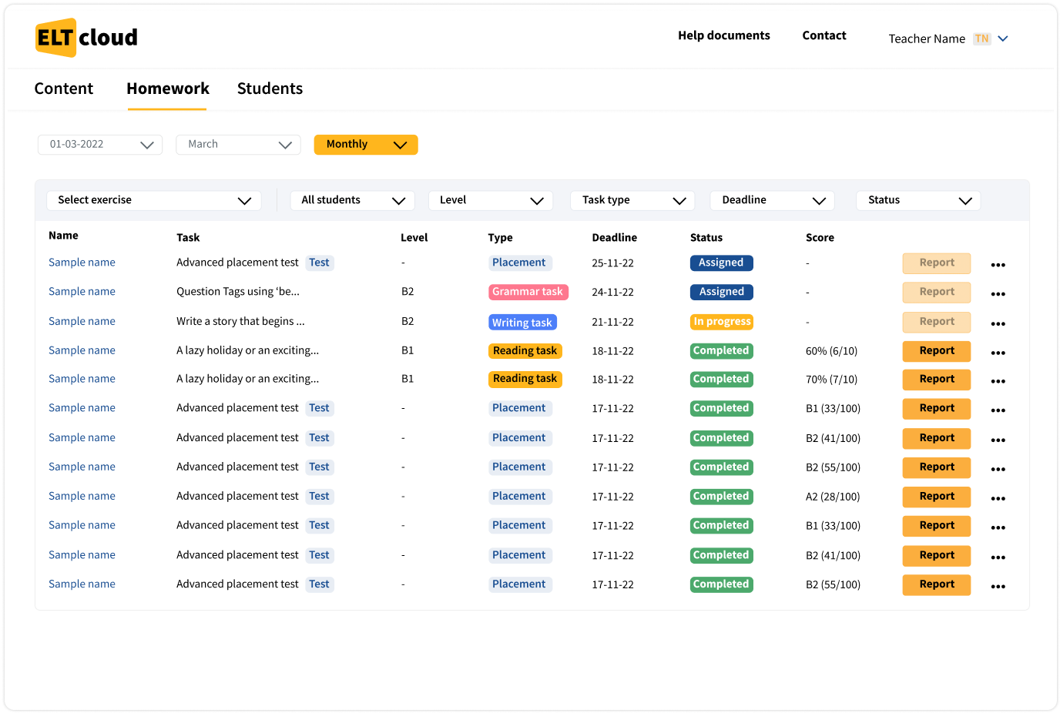The image size is (1060, 713).
Task: Open the teacher account menu chevron
Action: 1003,38
